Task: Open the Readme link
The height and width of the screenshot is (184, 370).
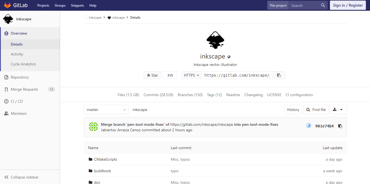Action: click(233, 95)
